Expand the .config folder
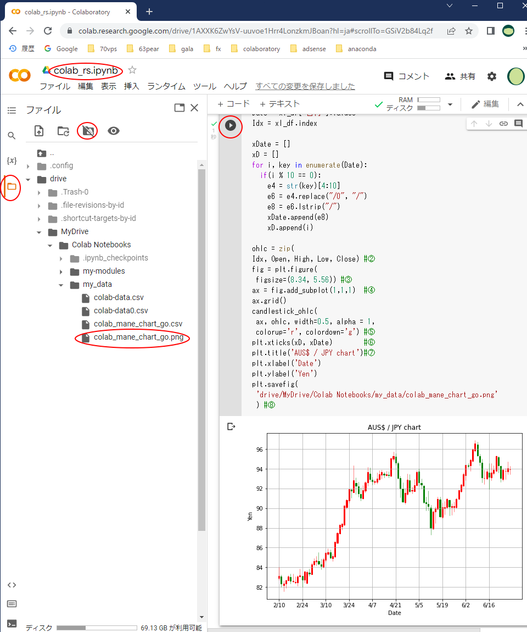The width and height of the screenshot is (527, 632). 28,166
